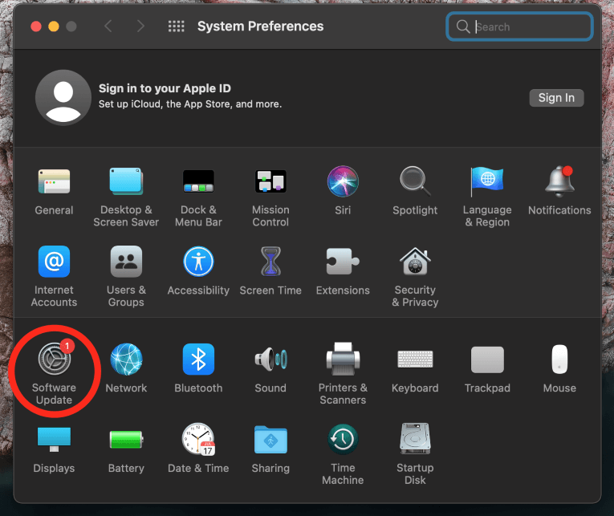The image size is (614, 516).
Task: Go back with the left chevron
Action: pos(109,26)
